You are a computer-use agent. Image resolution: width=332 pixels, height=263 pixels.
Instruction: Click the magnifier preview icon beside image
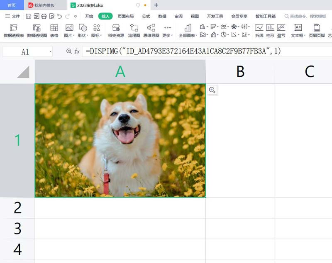(x=212, y=90)
